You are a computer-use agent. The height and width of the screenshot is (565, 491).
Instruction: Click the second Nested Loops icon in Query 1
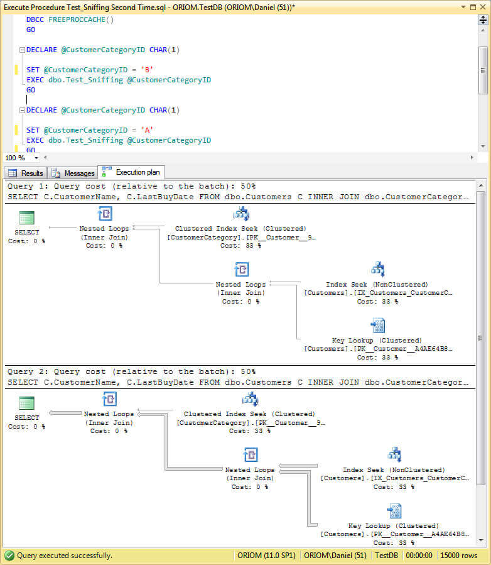pos(241,270)
